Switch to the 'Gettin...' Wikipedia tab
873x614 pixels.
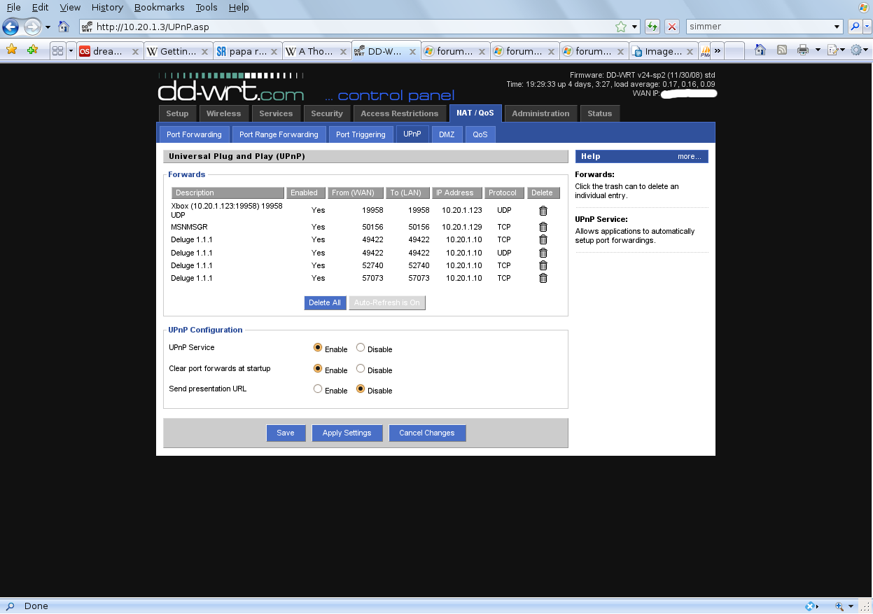click(x=178, y=51)
